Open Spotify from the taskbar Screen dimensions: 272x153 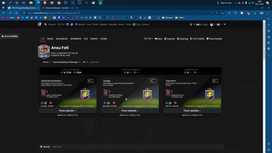[x=100, y=3]
